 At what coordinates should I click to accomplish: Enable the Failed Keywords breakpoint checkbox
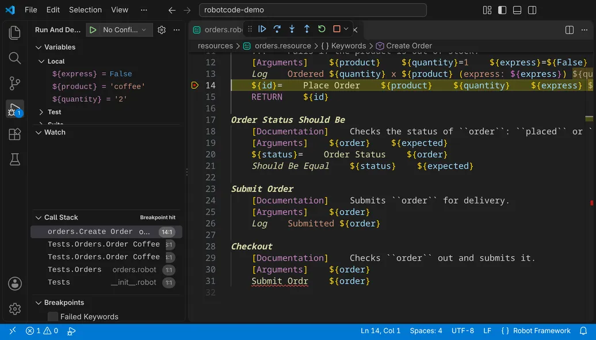pyautogui.click(x=53, y=316)
